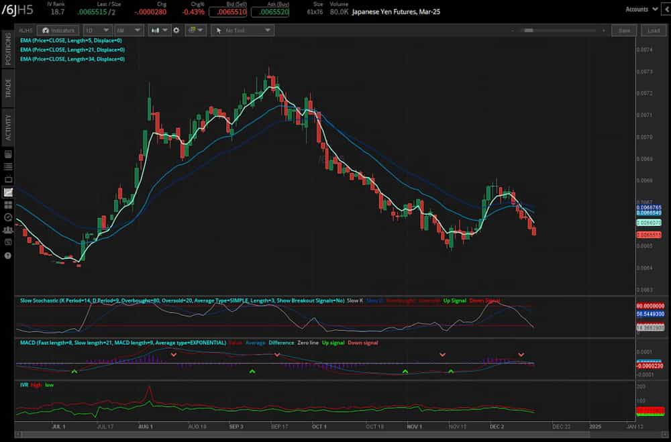This screenshot has width=671, height=442.
Task: Open the Activity side tab
Action: tap(8, 126)
